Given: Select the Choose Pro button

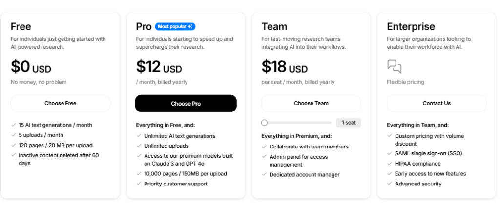Looking at the screenshot, I should click(186, 104).
